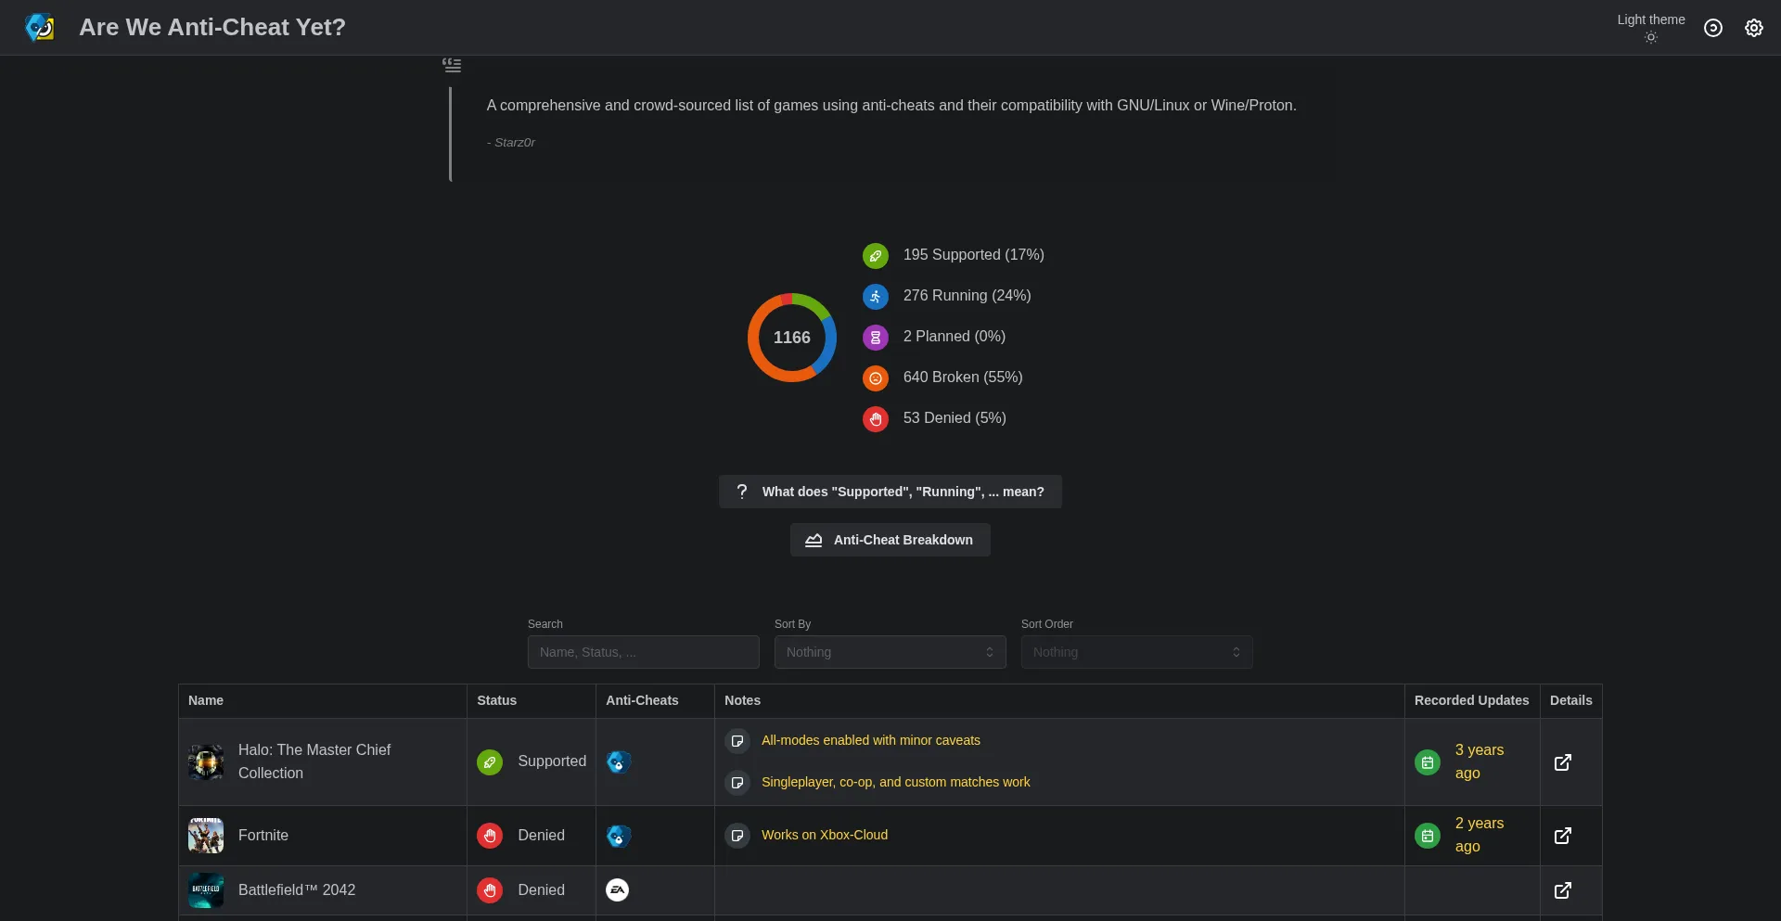The width and height of the screenshot is (1781, 921).
Task: Click the Recorded Updates column header
Action: [x=1472, y=700]
